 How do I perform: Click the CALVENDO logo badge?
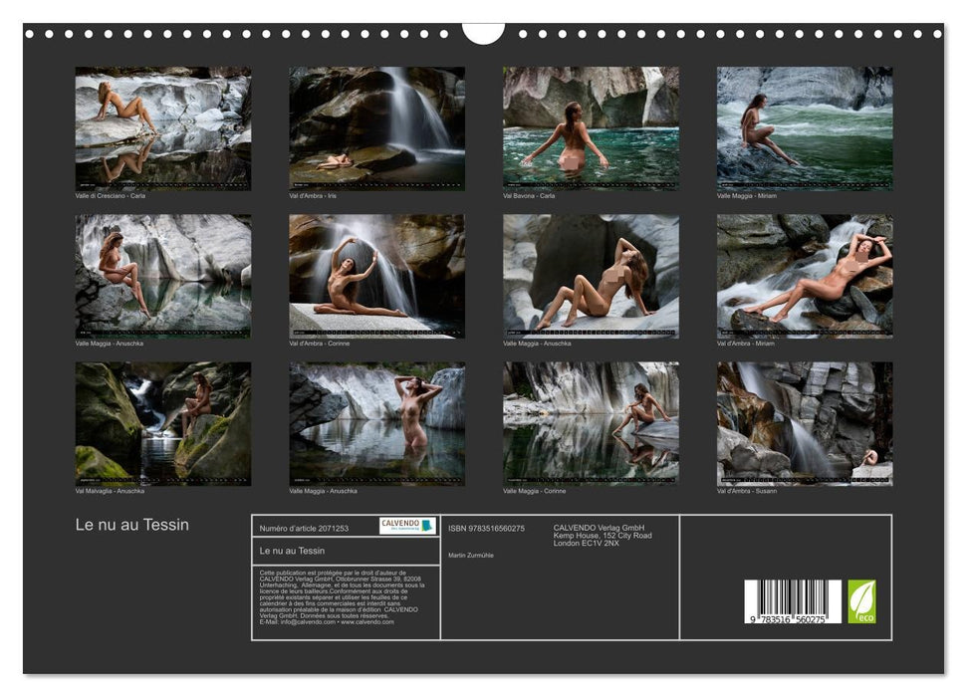[407, 526]
